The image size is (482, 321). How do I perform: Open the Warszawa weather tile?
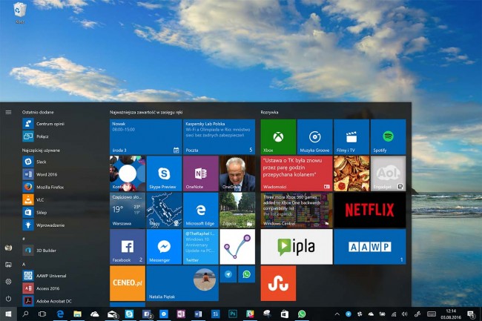128,210
